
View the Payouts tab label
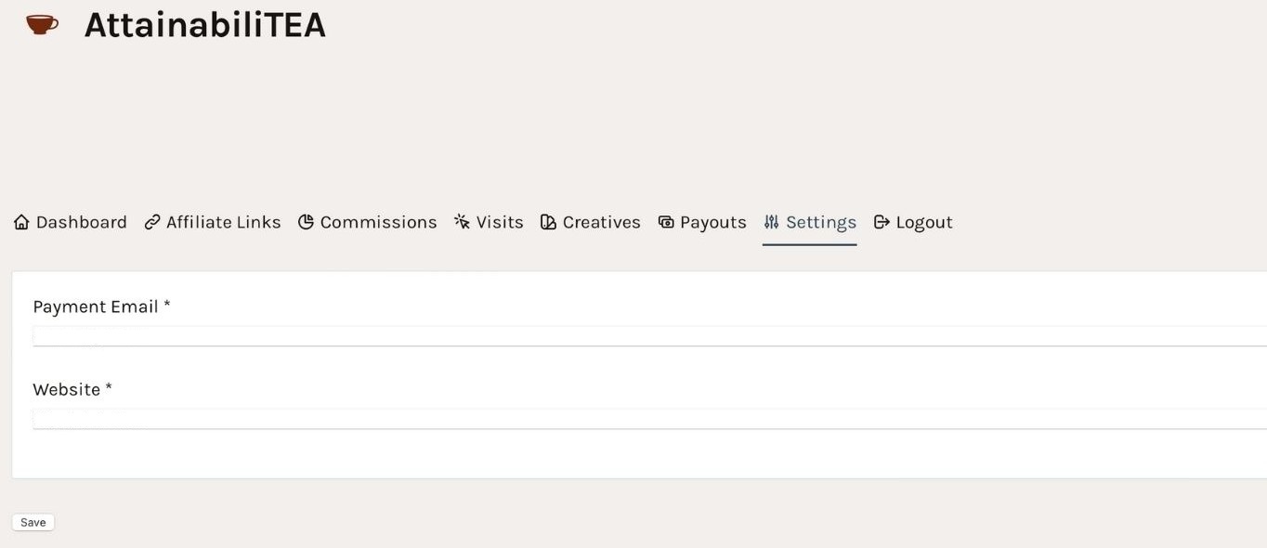click(712, 222)
